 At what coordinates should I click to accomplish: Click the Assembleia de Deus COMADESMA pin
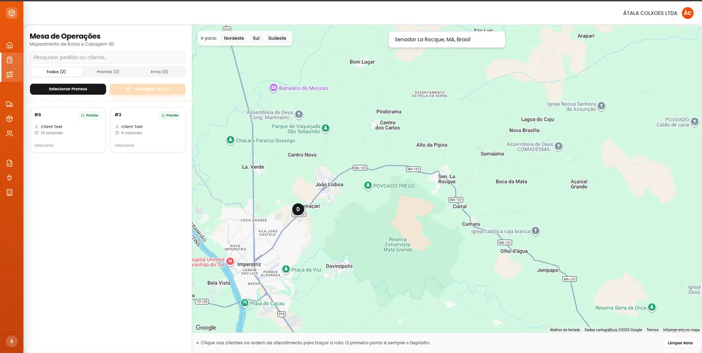click(x=559, y=146)
